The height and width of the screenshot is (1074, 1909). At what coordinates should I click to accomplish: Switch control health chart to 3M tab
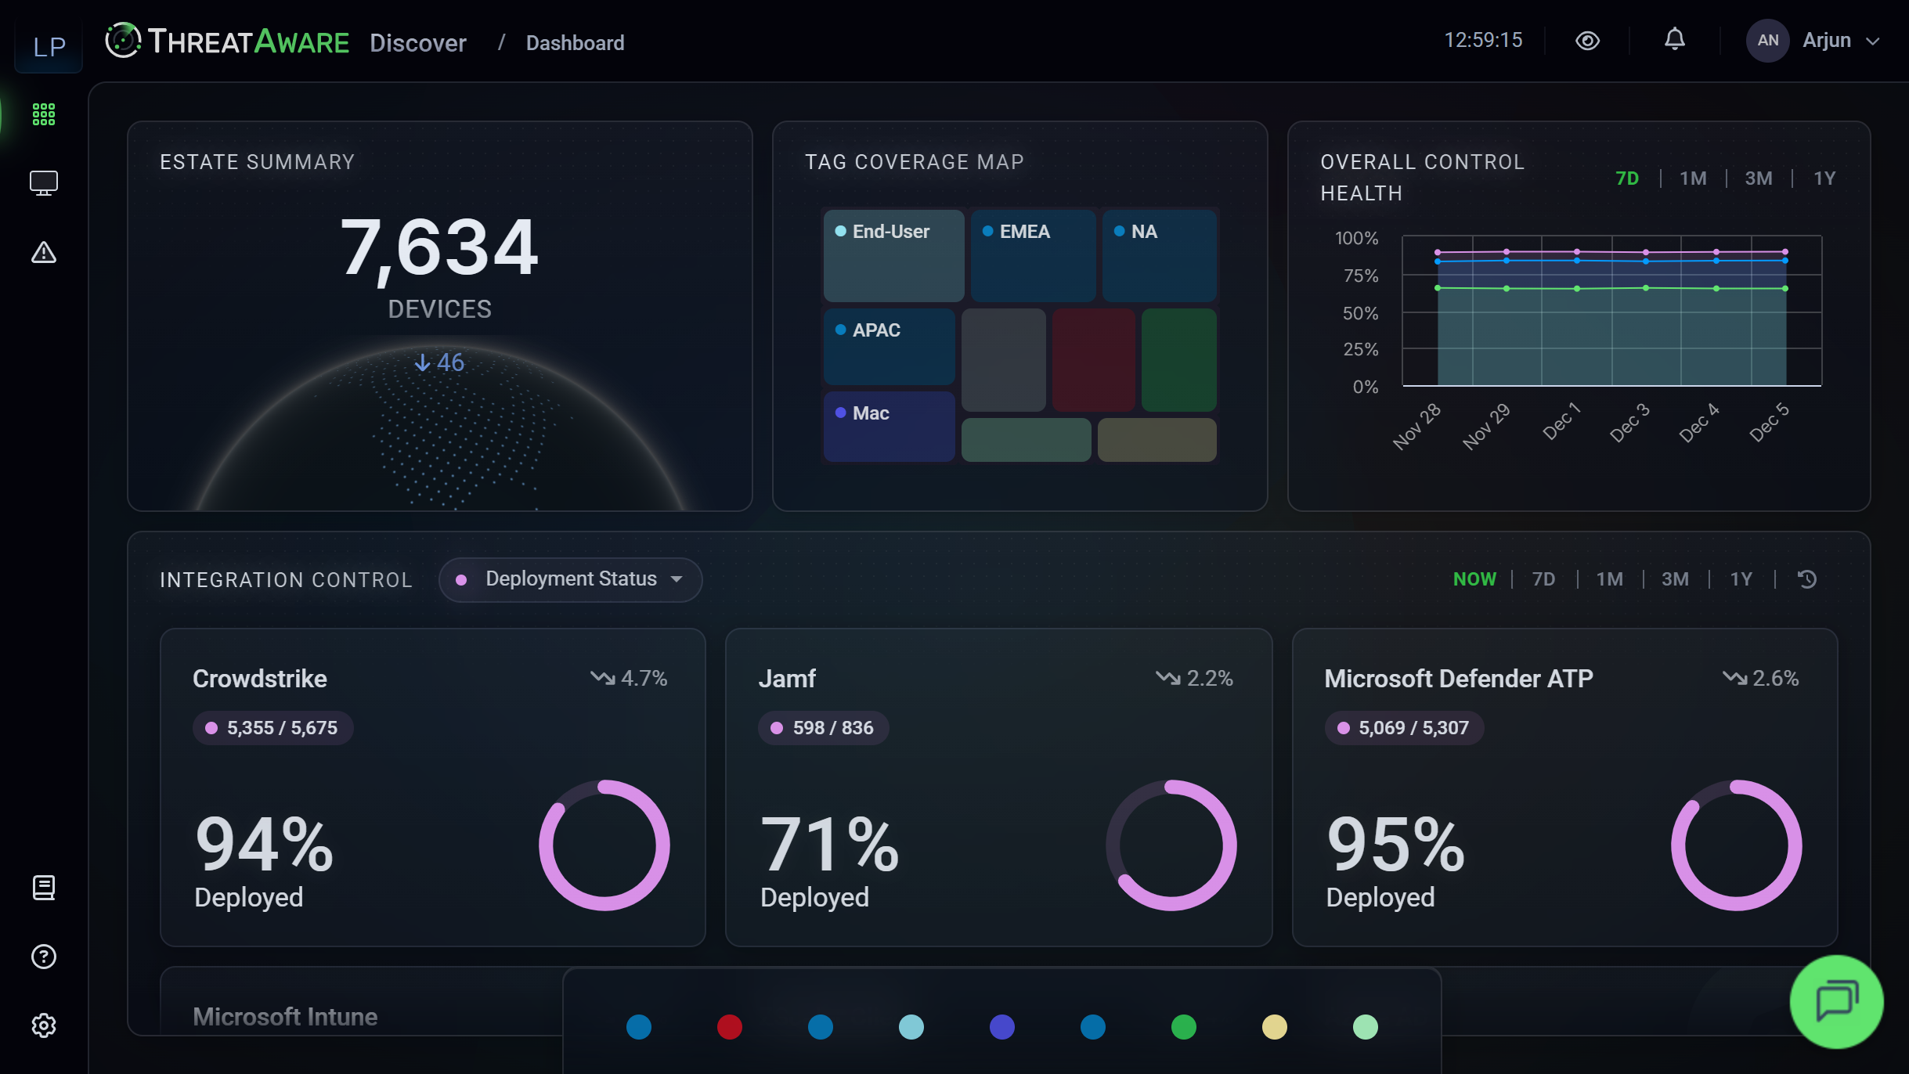1759,178
